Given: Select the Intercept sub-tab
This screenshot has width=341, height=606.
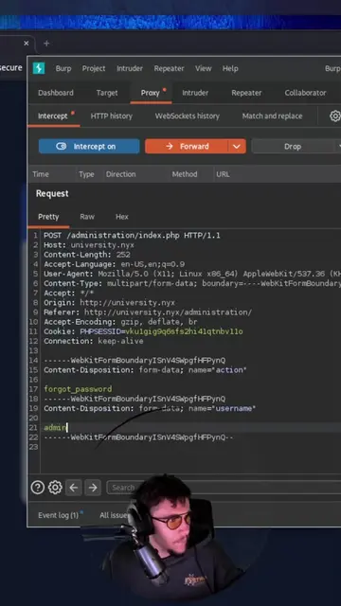Looking at the screenshot, I should click(x=53, y=116).
